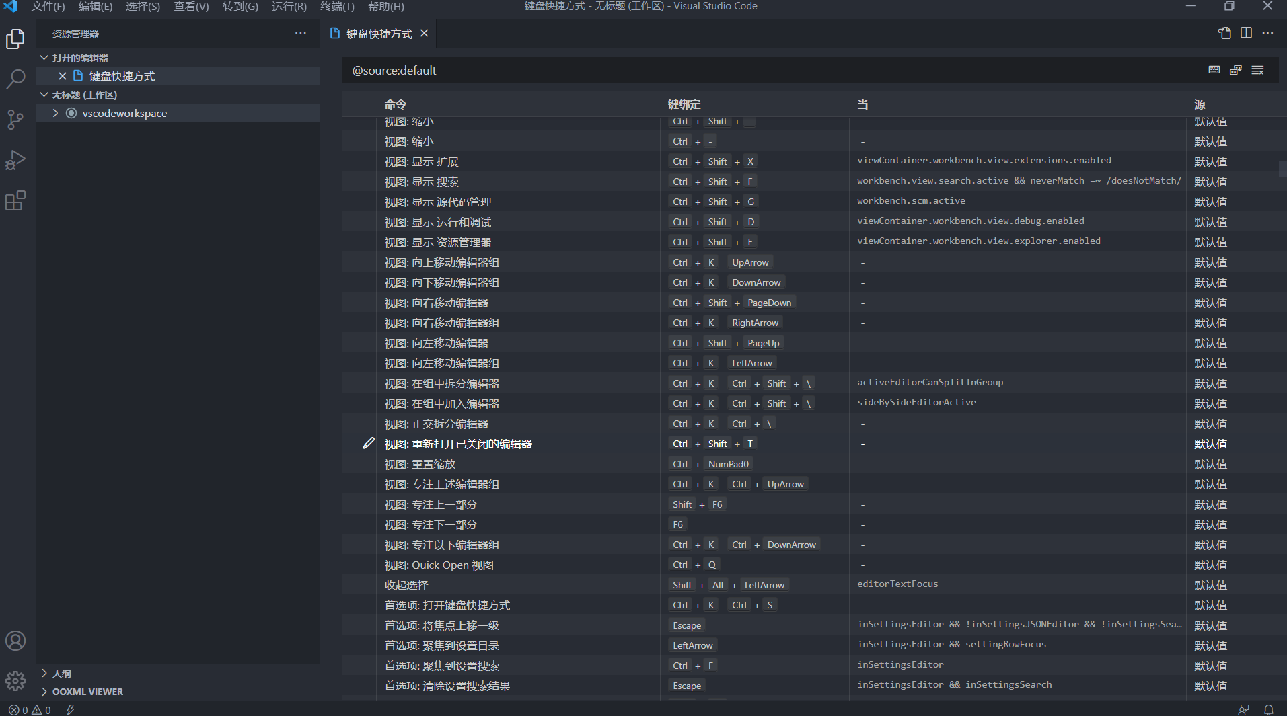The height and width of the screenshot is (716, 1287).
Task: Open the Explorer view in activity bar
Action: [15, 39]
